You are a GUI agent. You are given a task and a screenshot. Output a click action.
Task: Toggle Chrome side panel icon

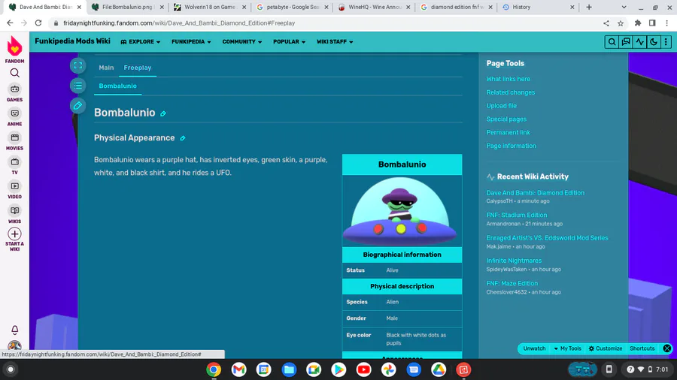(x=652, y=23)
